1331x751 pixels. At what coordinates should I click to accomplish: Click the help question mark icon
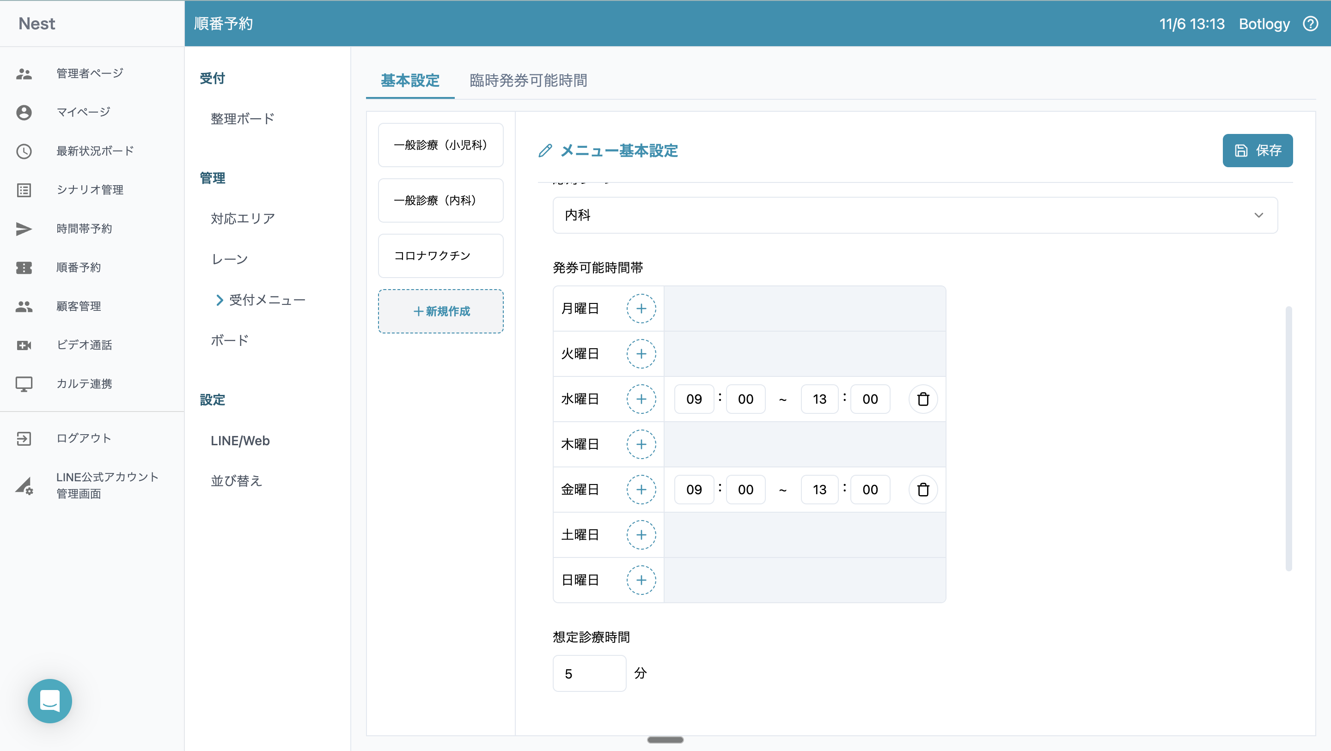pos(1311,24)
